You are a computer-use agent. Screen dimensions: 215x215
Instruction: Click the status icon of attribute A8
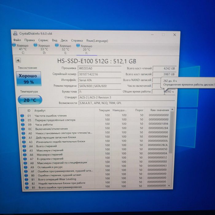click(25, 163)
